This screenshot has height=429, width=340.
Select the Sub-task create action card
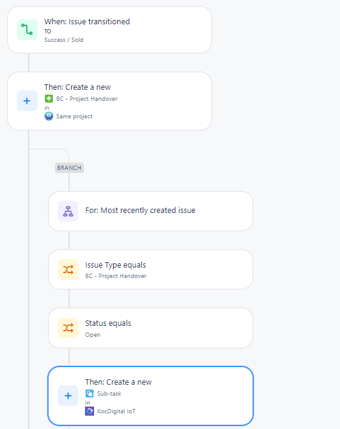coord(151,396)
